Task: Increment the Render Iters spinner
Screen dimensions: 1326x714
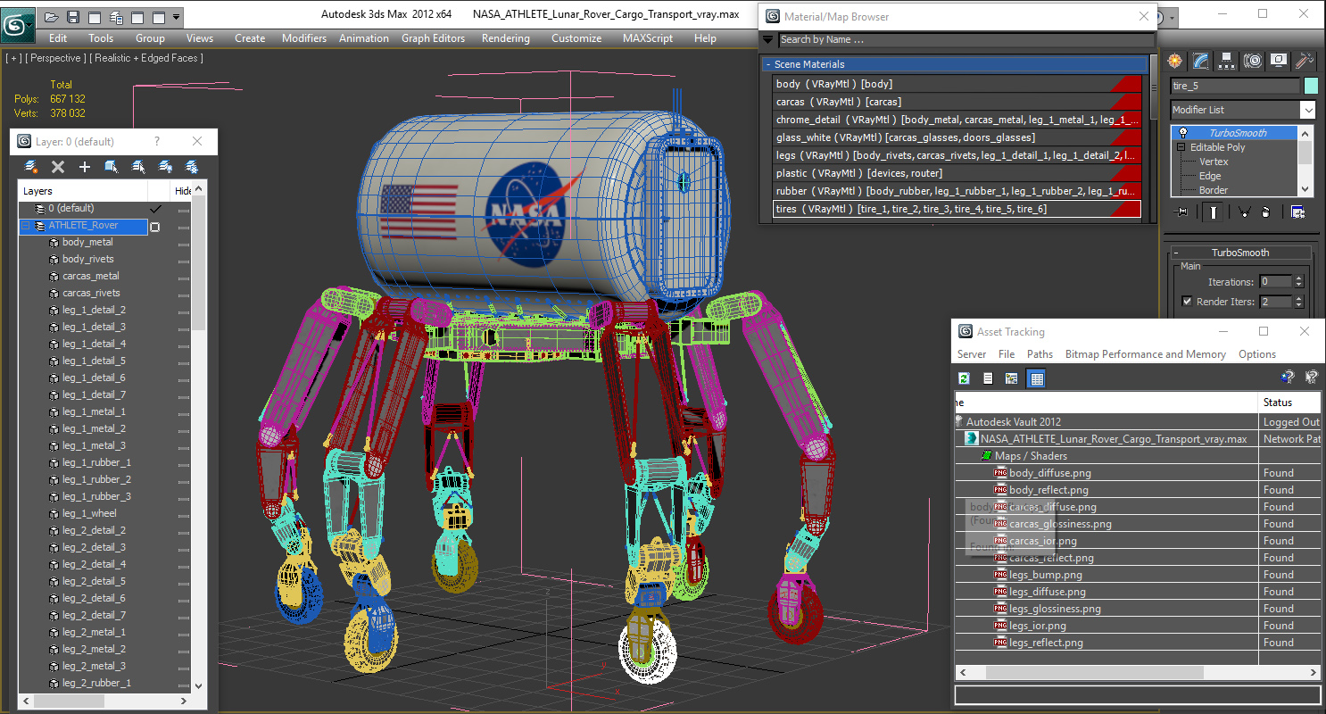Action: coord(1298,298)
